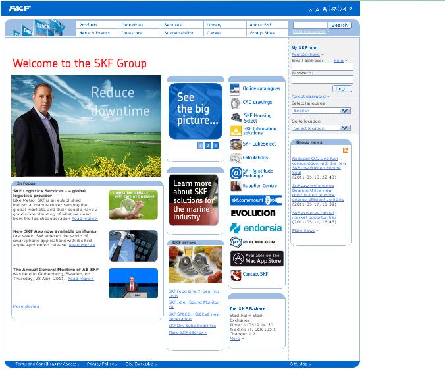Click the Forgot password link

click(309, 96)
